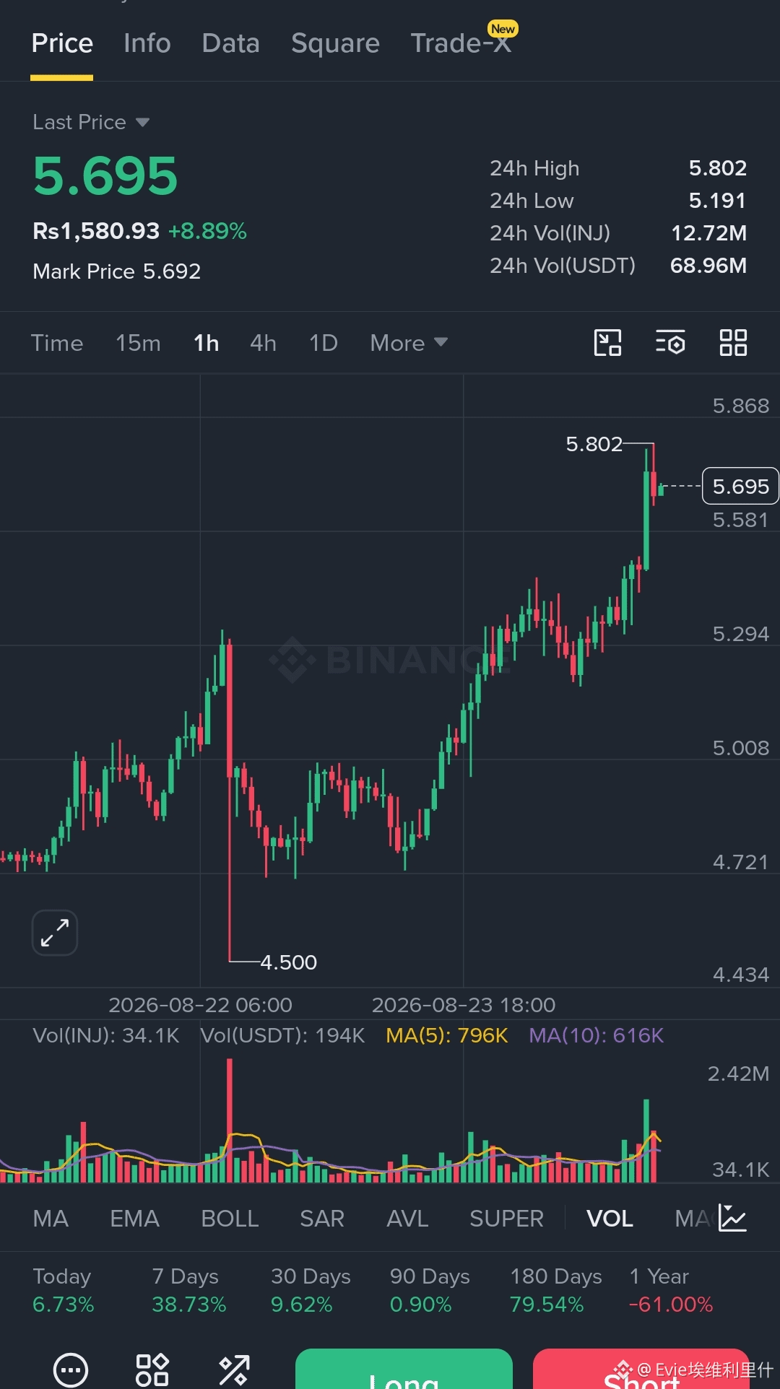
Task: Expand the More timeframes dropdown
Action: point(409,343)
